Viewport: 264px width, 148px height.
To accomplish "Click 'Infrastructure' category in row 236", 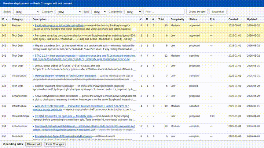I will click(x=19, y=106).
